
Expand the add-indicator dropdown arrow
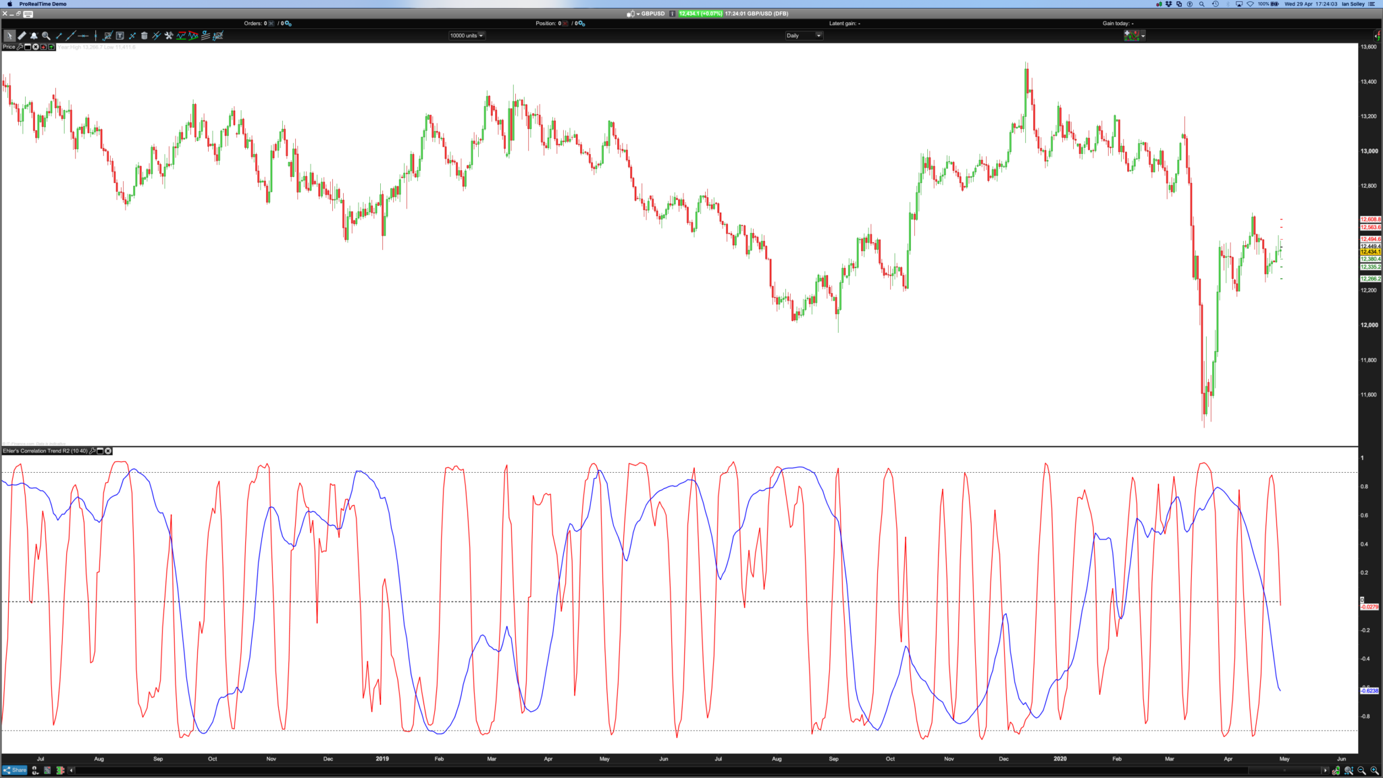pyautogui.click(x=1143, y=36)
